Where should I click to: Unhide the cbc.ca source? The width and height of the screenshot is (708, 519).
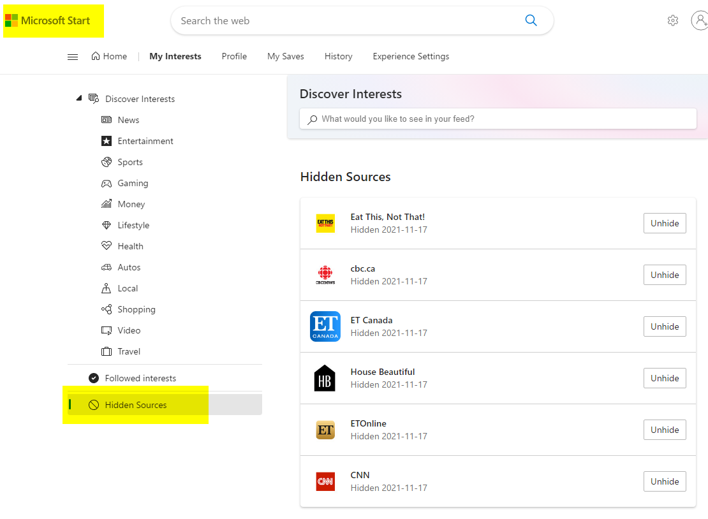pos(664,275)
